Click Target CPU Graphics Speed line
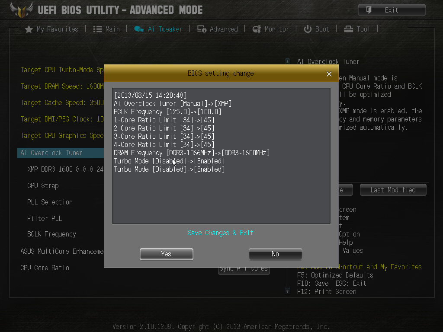 (62, 135)
